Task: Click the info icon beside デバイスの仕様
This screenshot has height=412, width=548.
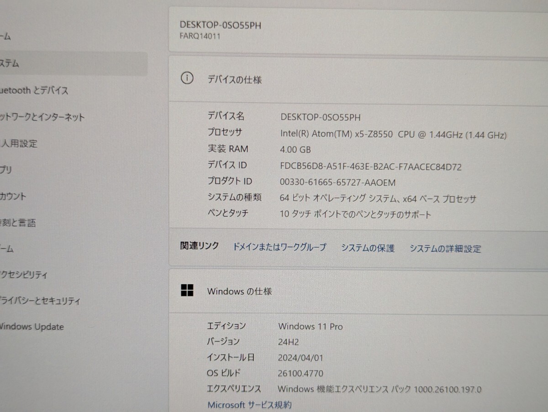Action: click(x=187, y=78)
